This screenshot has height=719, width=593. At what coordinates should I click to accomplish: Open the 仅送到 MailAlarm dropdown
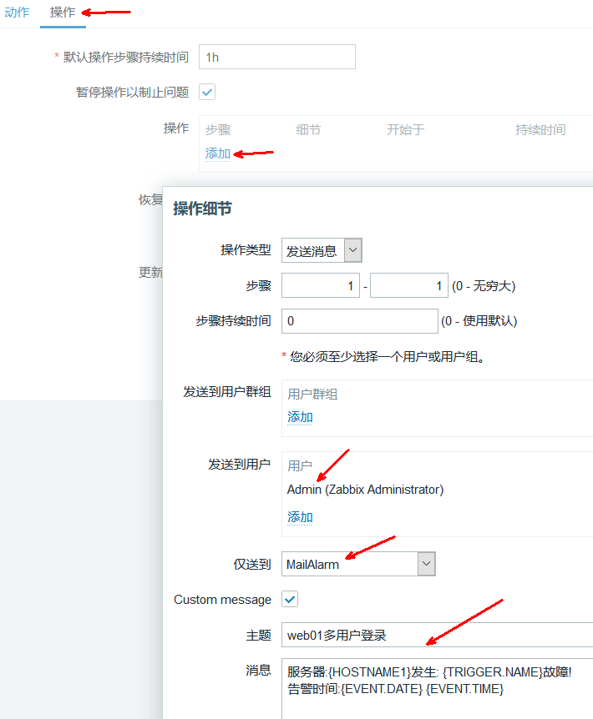[350, 564]
